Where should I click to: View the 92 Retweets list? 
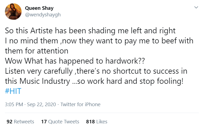point(20,121)
